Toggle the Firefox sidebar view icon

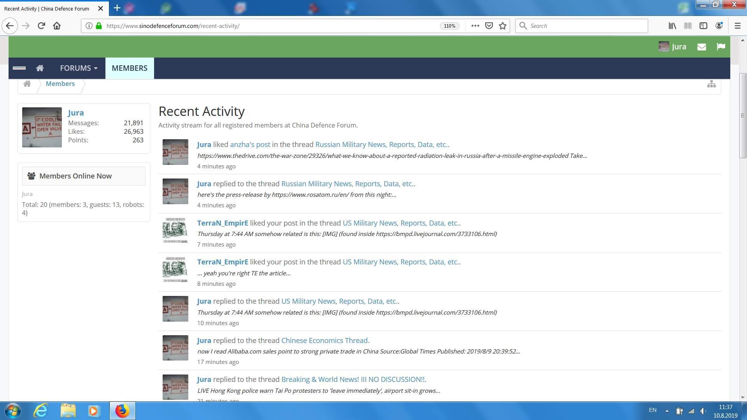(703, 26)
